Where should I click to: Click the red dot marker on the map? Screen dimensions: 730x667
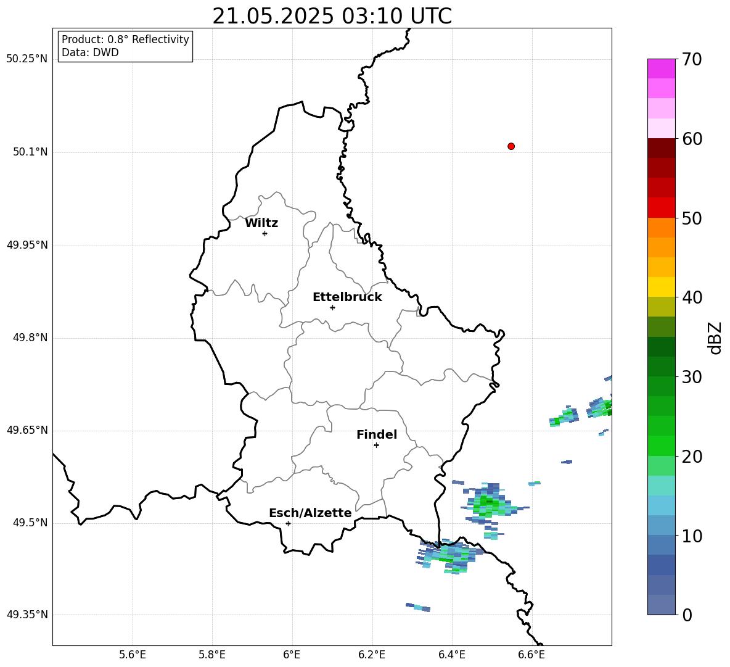pos(511,146)
